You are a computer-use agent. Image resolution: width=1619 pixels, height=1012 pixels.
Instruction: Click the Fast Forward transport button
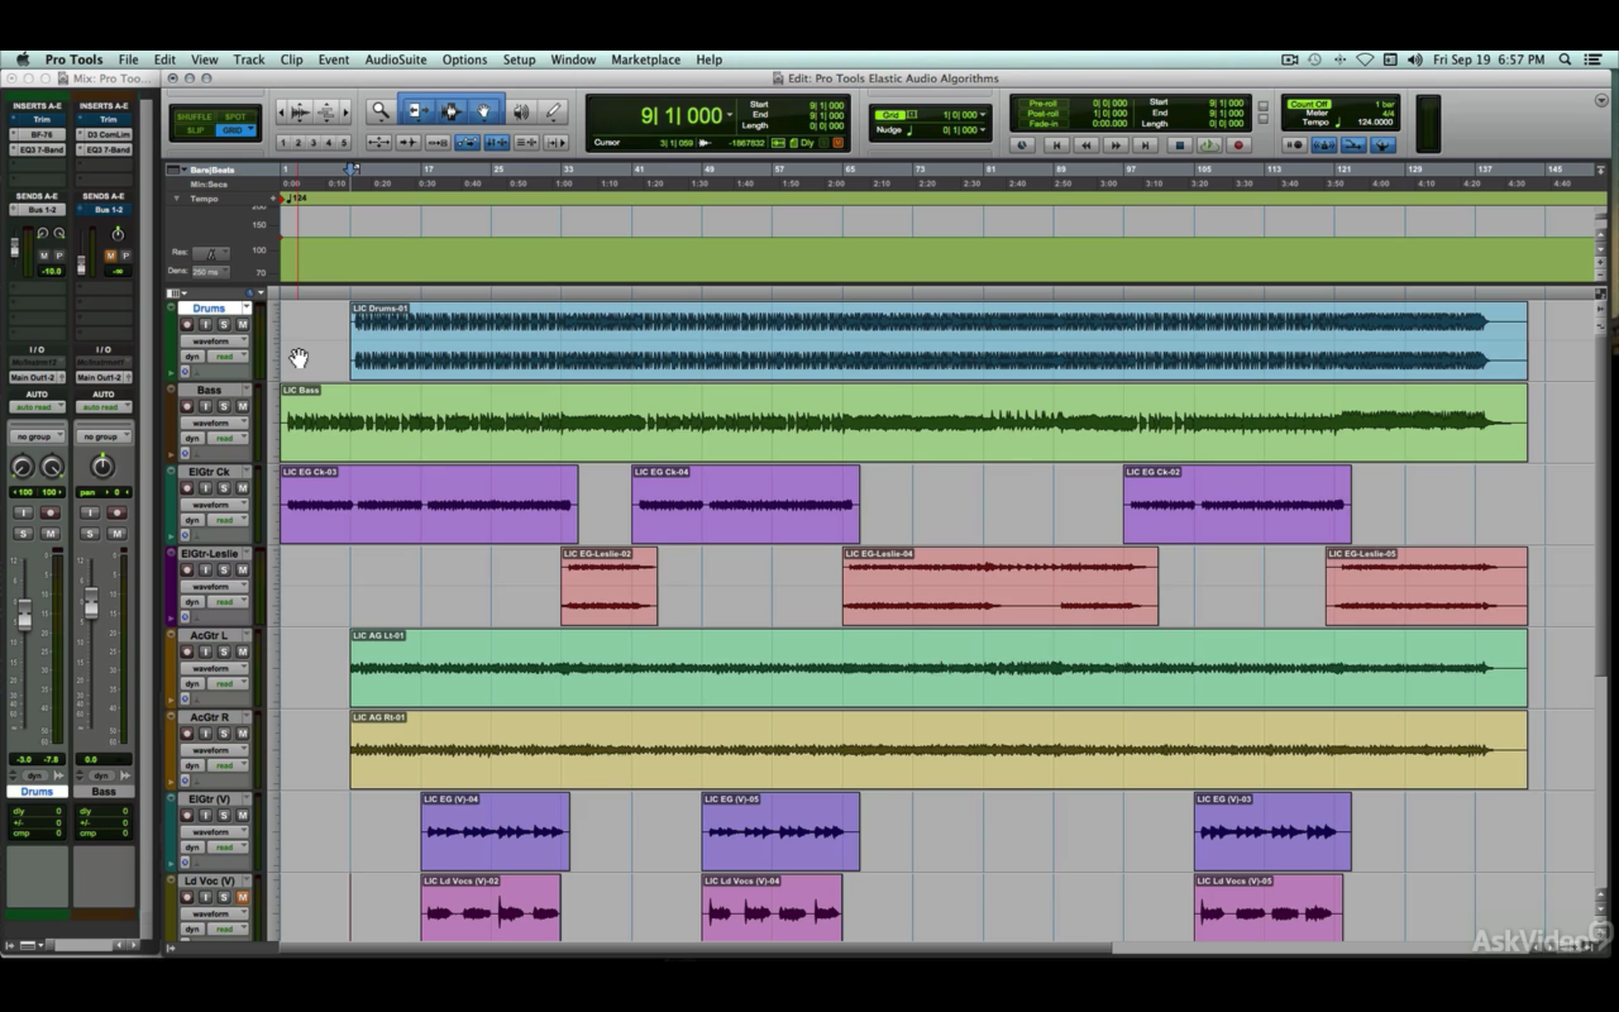1115,145
